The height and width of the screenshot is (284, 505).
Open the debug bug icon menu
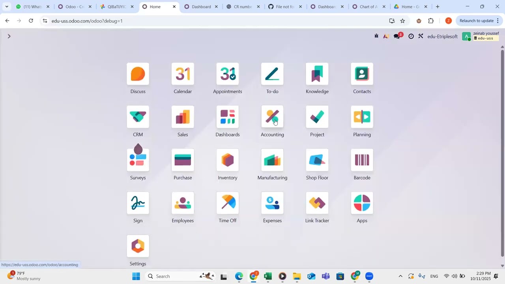pyautogui.click(x=376, y=36)
